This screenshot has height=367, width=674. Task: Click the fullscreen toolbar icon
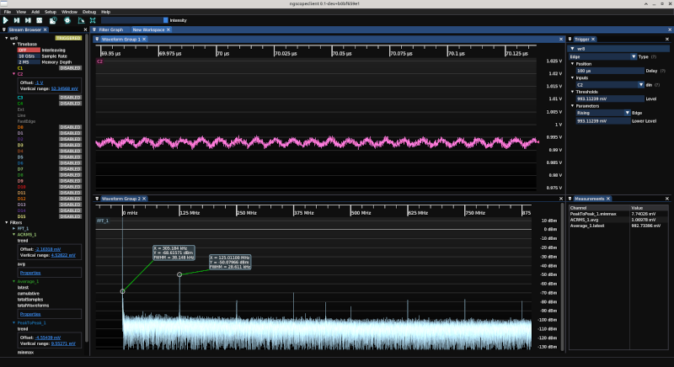coord(93,20)
